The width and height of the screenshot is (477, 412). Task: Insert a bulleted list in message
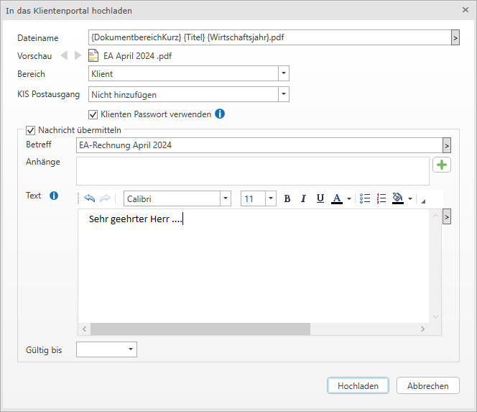pos(365,198)
